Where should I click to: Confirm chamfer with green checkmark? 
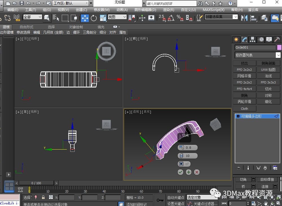(x=180, y=172)
